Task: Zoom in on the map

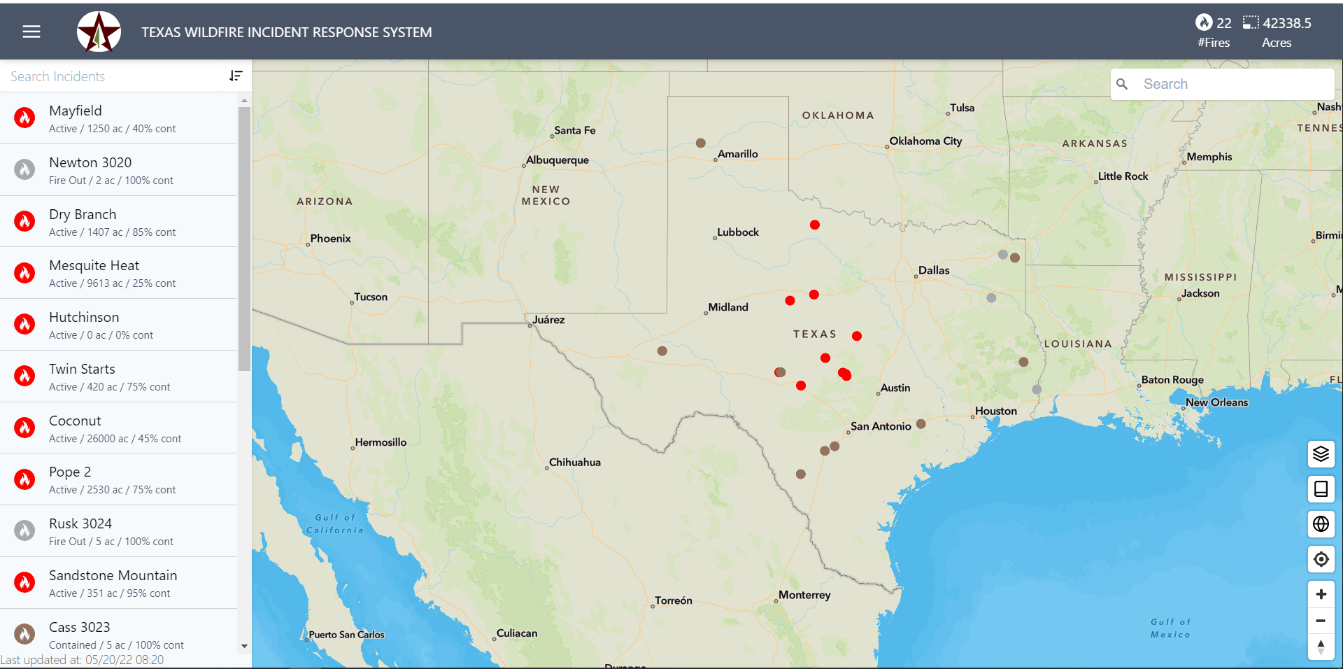Action: pos(1321,594)
